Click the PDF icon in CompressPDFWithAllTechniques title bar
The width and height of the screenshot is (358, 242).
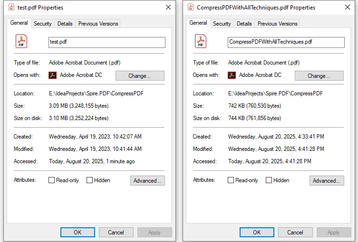tap(191, 8)
